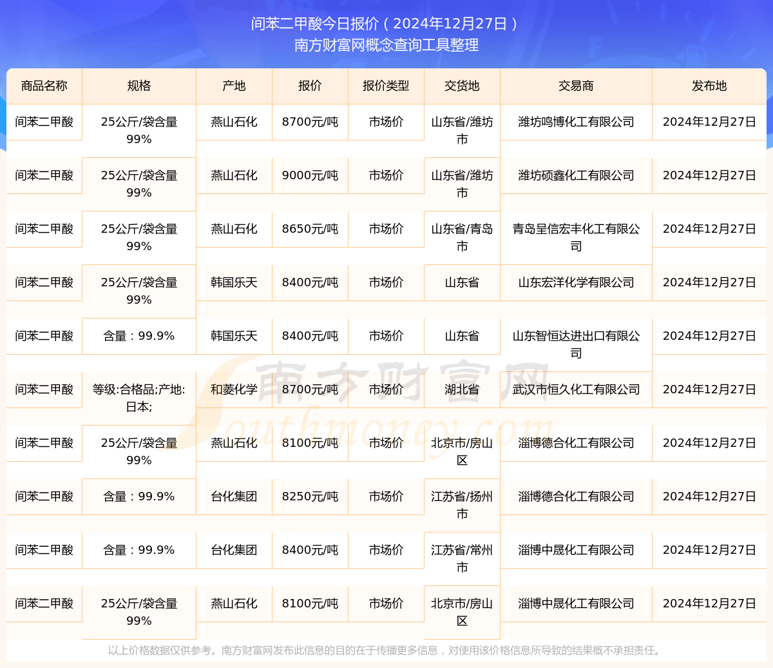Click delivery place 江苏省/扬州市

pos(462,505)
